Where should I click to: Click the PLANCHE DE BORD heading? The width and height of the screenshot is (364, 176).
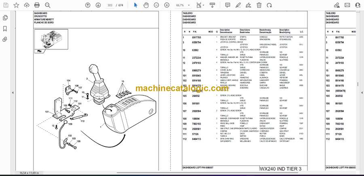pos(44,23)
